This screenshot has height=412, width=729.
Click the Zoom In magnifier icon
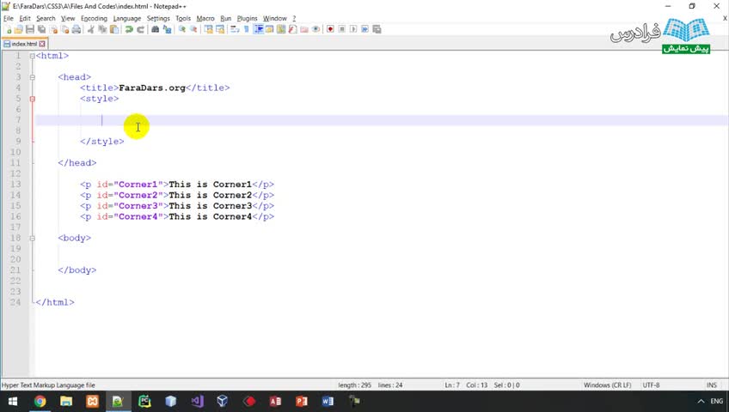182,29
